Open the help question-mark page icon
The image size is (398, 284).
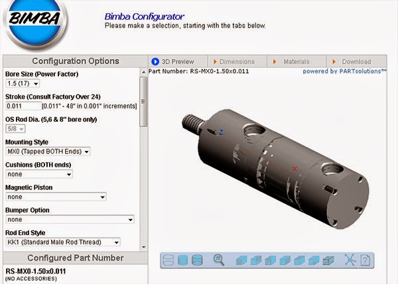(x=365, y=260)
